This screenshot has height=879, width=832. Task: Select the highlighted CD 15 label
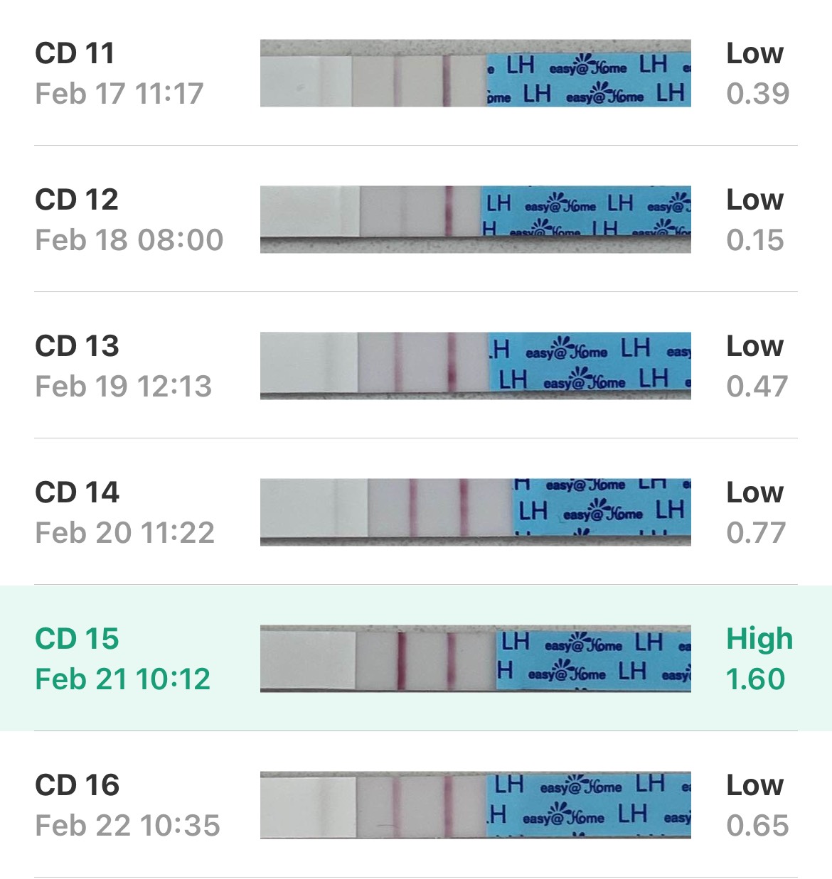coord(77,639)
